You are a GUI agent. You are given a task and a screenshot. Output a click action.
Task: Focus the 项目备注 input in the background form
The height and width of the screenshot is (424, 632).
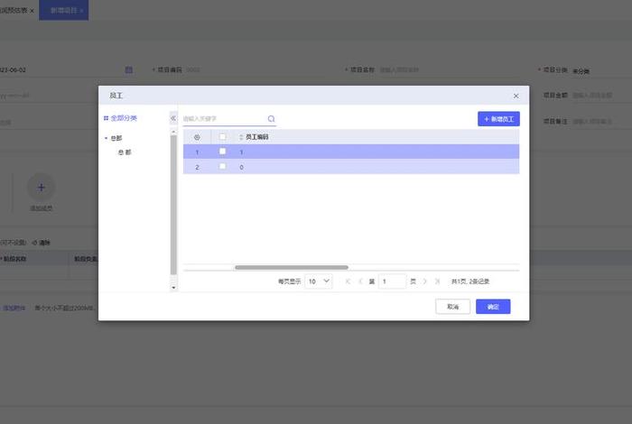click(x=600, y=121)
